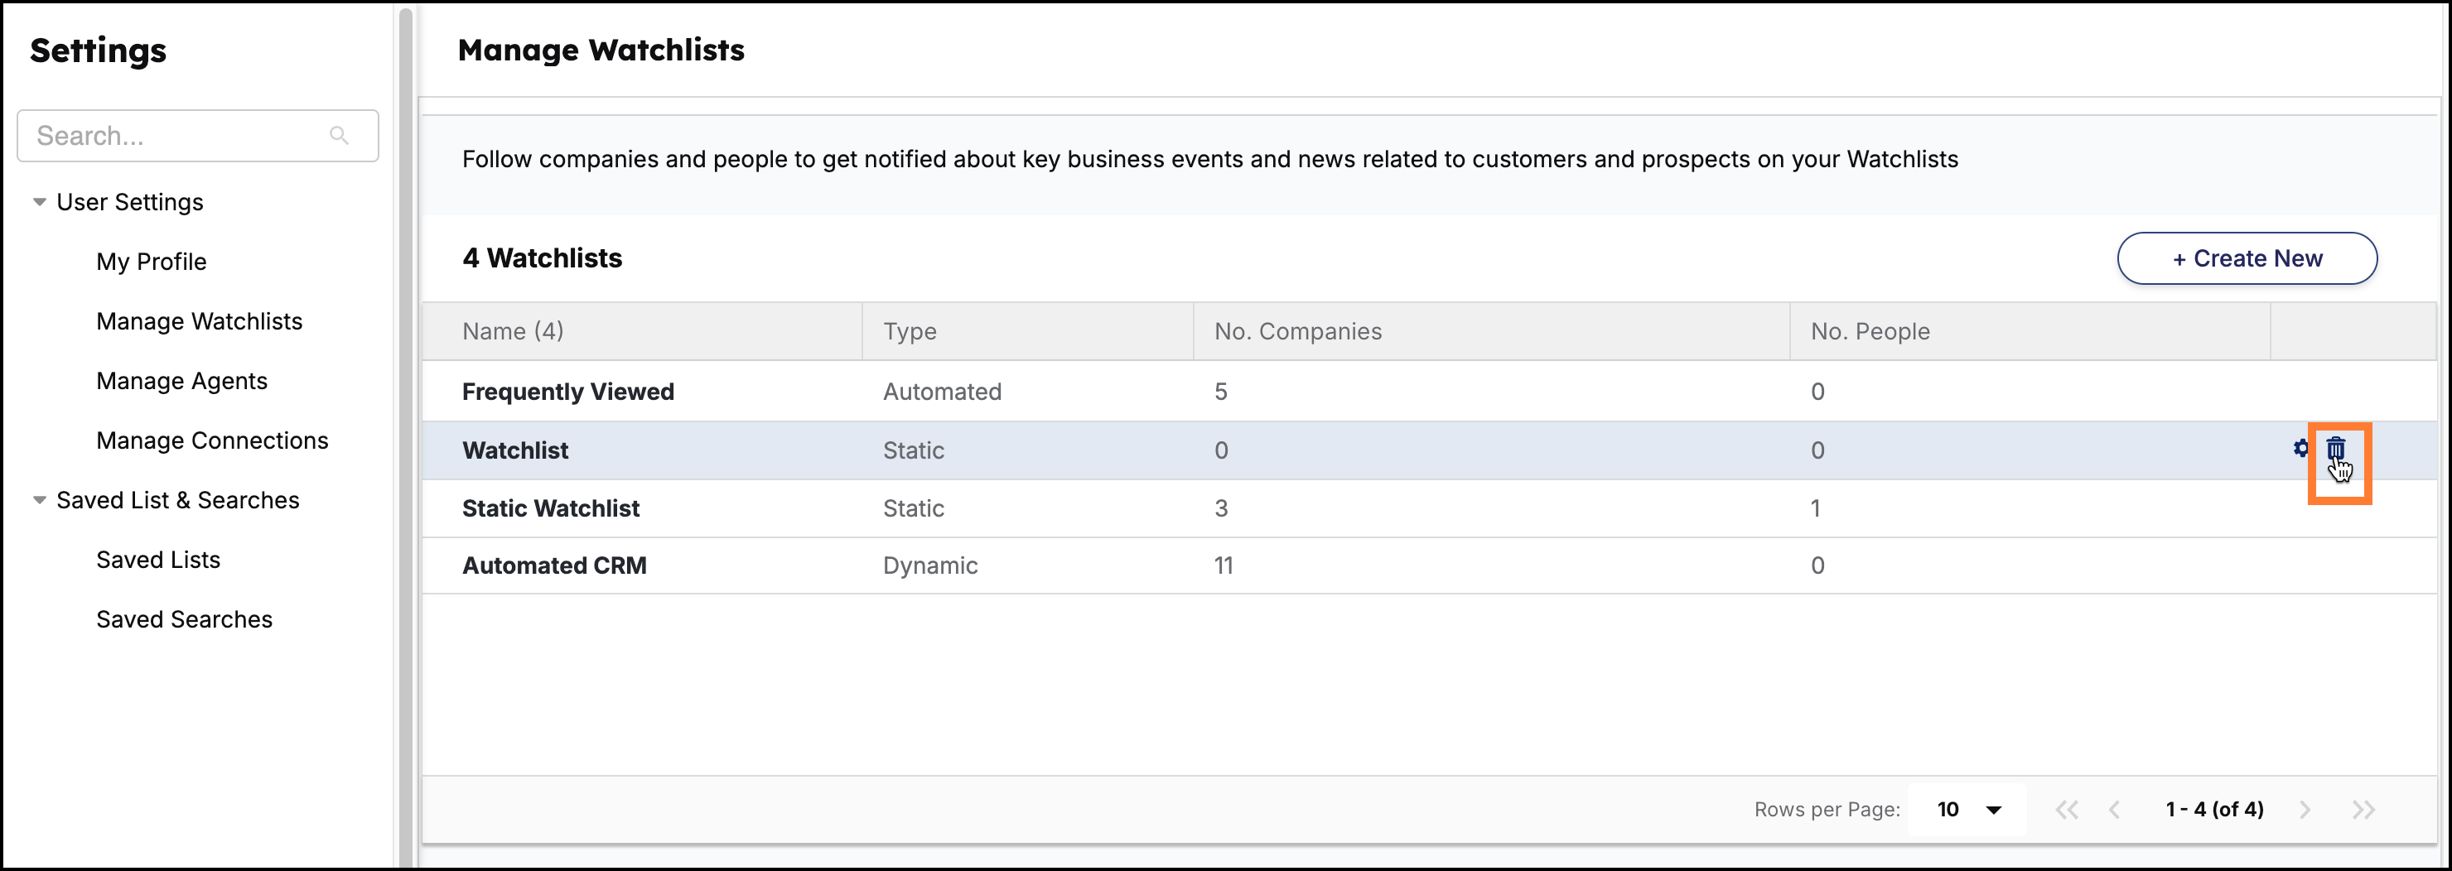The height and width of the screenshot is (871, 2452).
Task: Click the next page arrow icon
Action: click(x=2305, y=809)
